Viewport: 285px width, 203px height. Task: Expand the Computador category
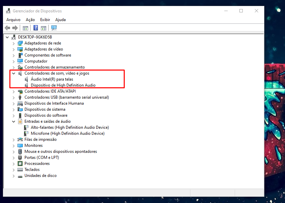pyautogui.click(x=14, y=62)
